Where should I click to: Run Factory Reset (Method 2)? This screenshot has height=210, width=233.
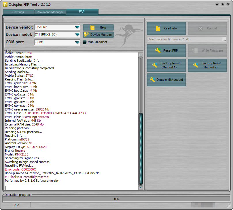[207, 65]
